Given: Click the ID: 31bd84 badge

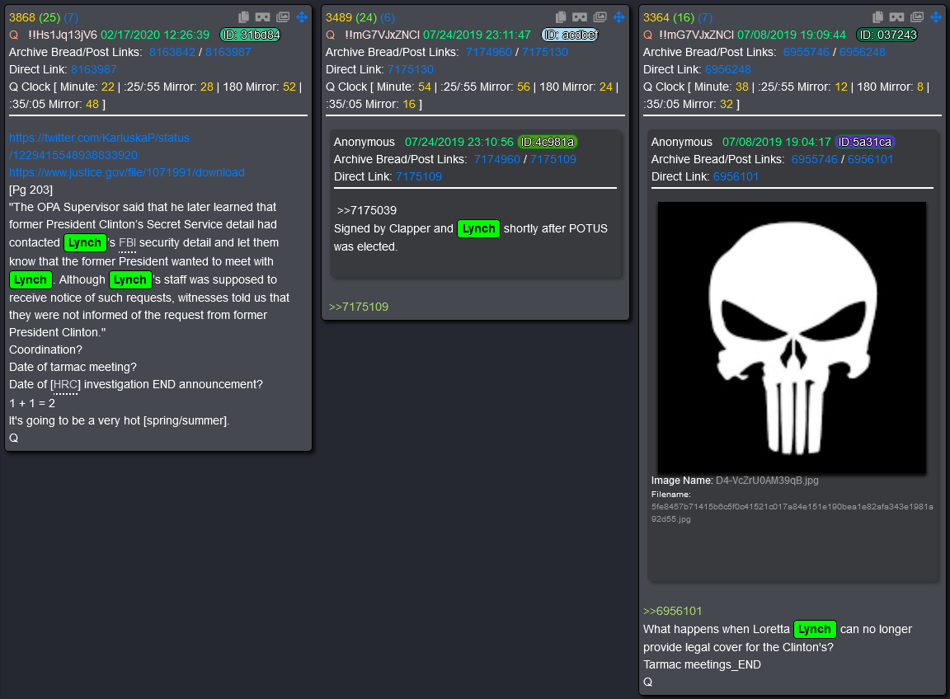Looking at the screenshot, I should (x=251, y=35).
